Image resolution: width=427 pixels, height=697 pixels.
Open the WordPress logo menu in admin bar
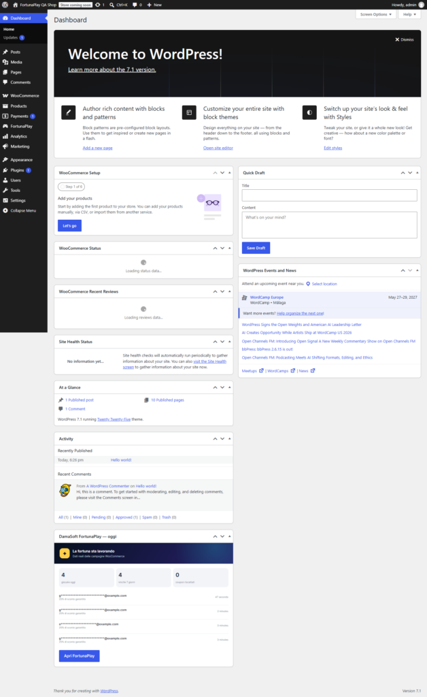(x=5, y=5)
